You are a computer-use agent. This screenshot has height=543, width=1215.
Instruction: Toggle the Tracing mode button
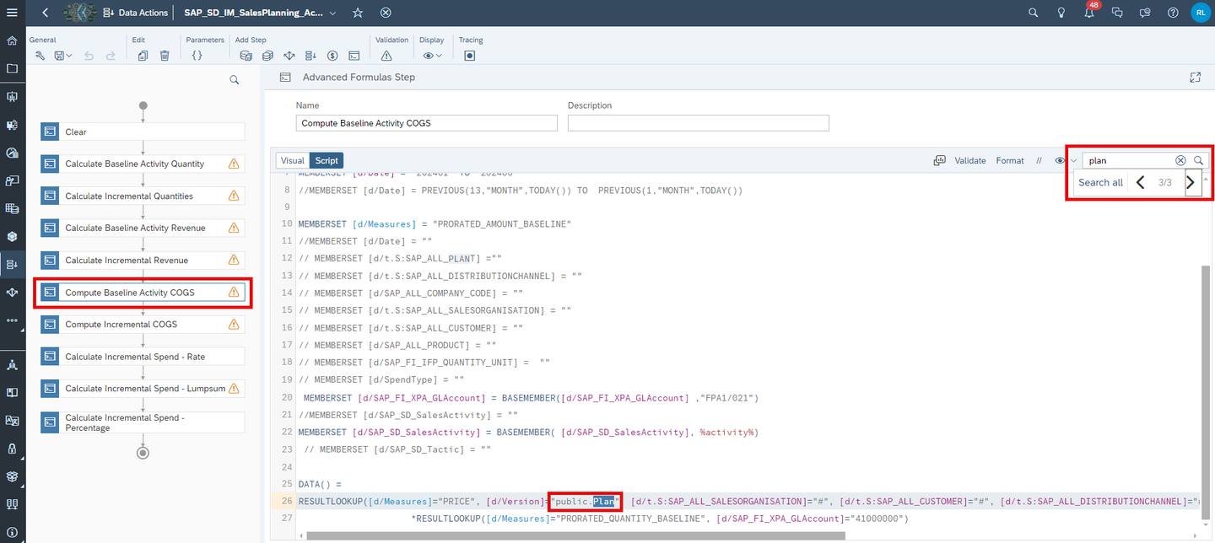(x=470, y=56)
